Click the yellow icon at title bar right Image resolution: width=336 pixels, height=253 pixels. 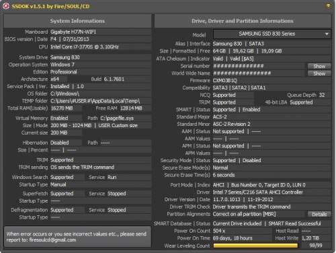[x=328, y=6]
